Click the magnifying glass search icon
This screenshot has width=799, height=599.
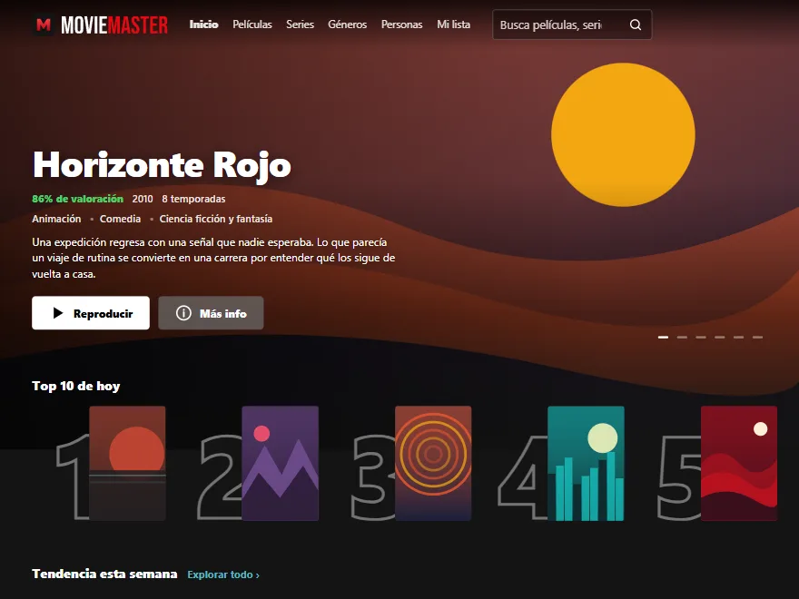[636, 25]
